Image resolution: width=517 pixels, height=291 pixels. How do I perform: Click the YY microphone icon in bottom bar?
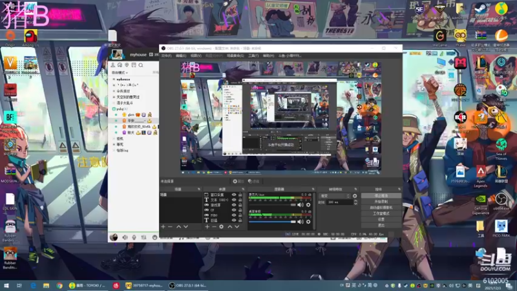pyautogui.click(x=134, y=237)
